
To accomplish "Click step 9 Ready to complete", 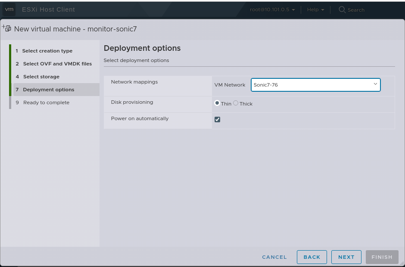I will [46, 102].
